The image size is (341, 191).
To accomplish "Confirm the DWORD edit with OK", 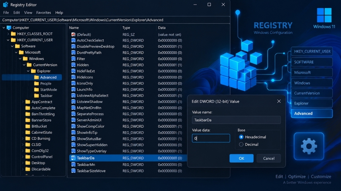I will coord(241,158).
